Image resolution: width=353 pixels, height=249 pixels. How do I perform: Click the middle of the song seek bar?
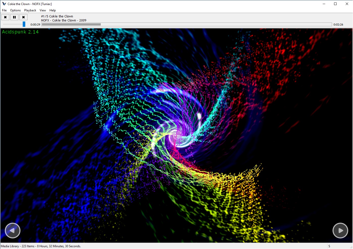pos(187,25)
